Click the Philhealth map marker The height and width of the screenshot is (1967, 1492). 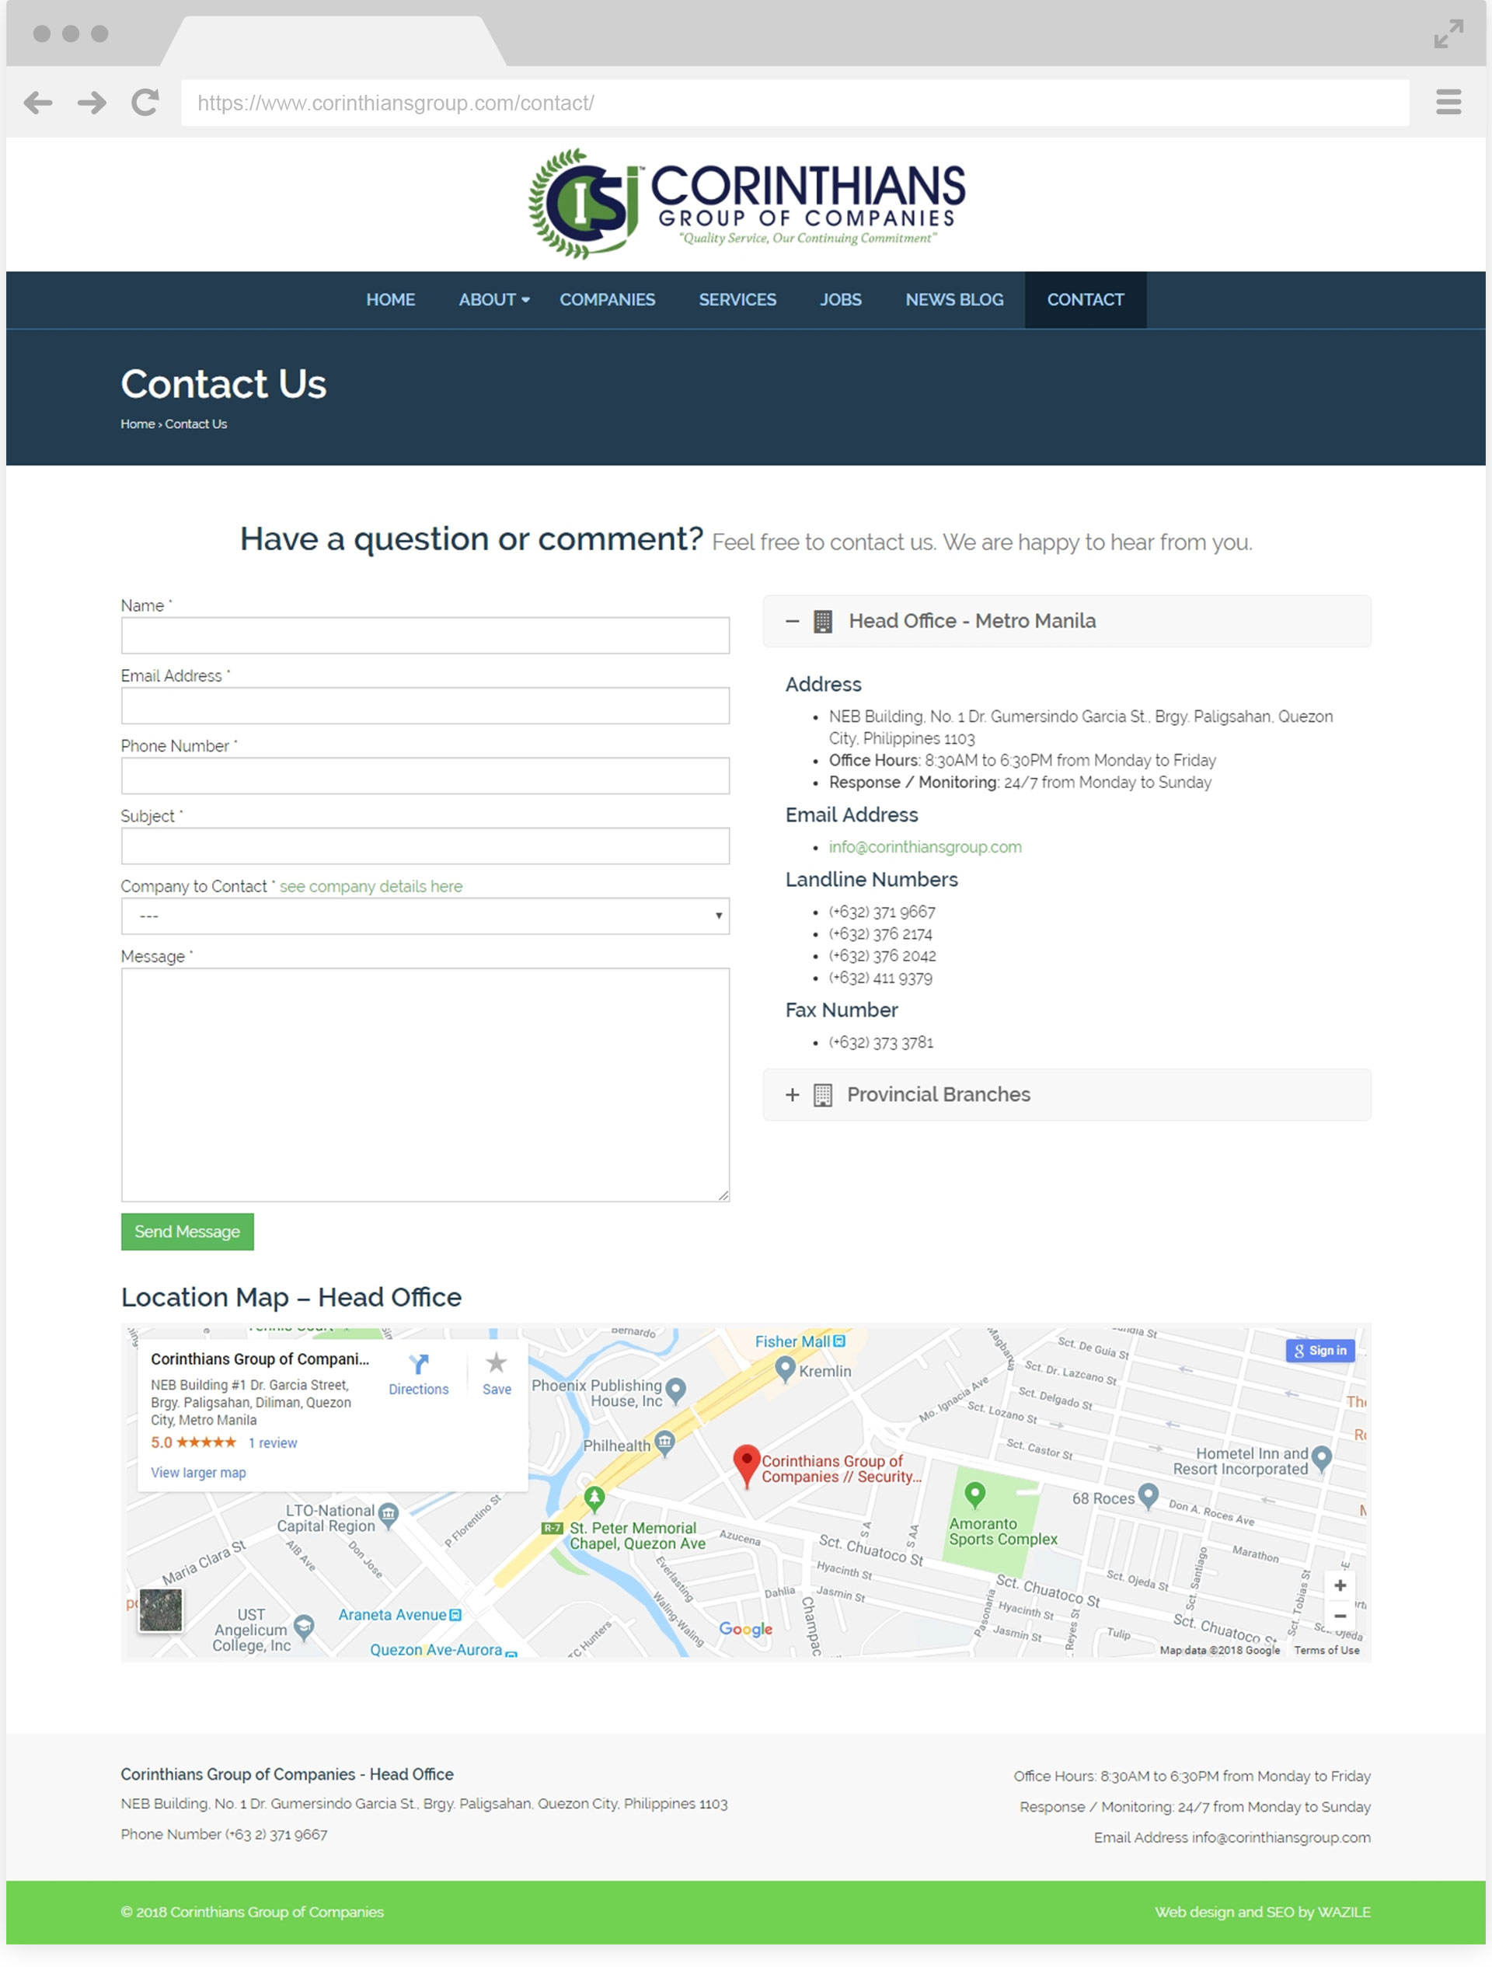point(664,1442)
